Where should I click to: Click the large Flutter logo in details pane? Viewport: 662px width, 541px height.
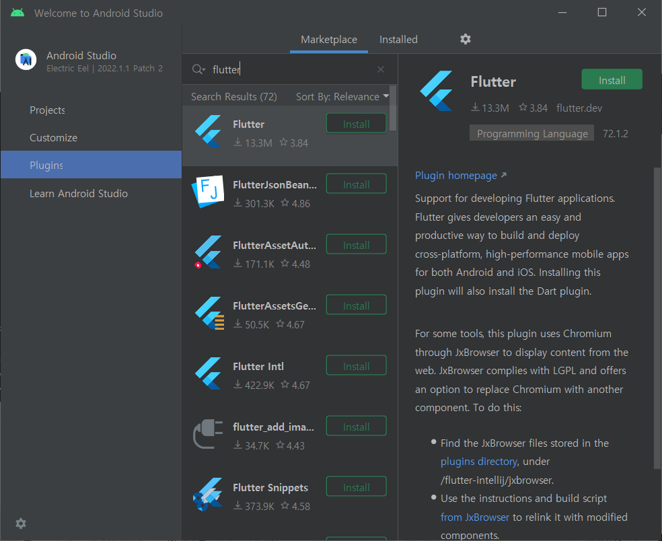click(x=437, y=91)
